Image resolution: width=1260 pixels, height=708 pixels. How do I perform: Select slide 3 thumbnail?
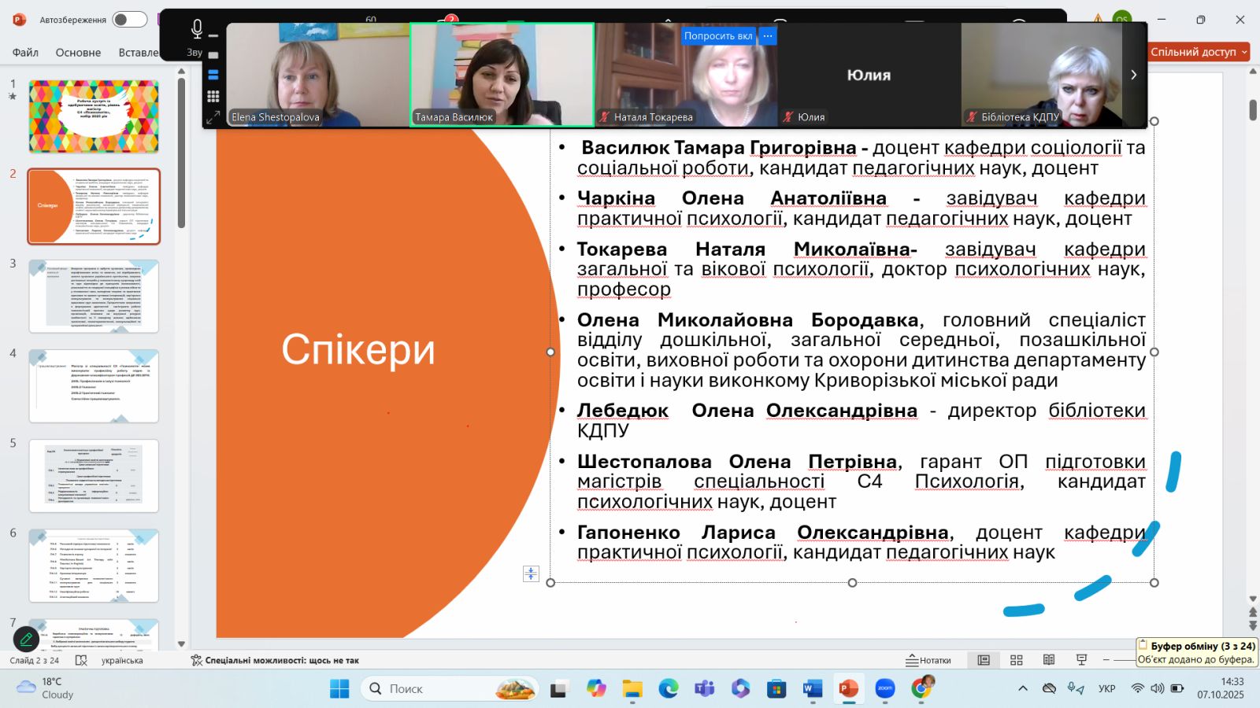tap(94, 297)
